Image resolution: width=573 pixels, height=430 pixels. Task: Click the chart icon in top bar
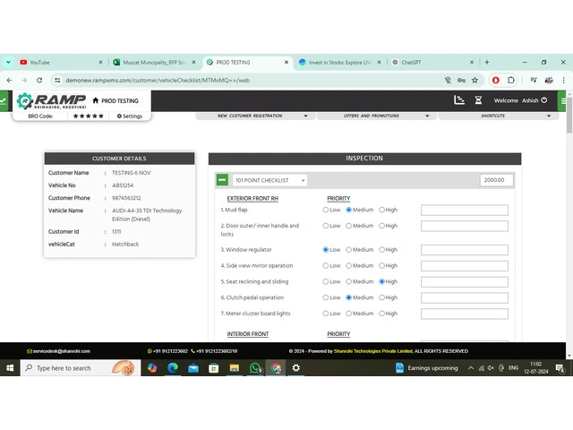(x=459, y=100)
